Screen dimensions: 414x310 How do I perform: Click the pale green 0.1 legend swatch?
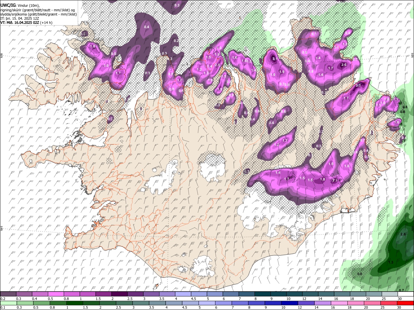click(8, 303)
